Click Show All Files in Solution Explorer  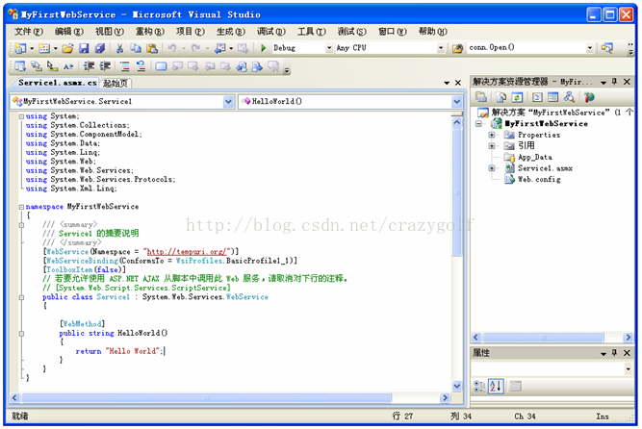point(501,97)
